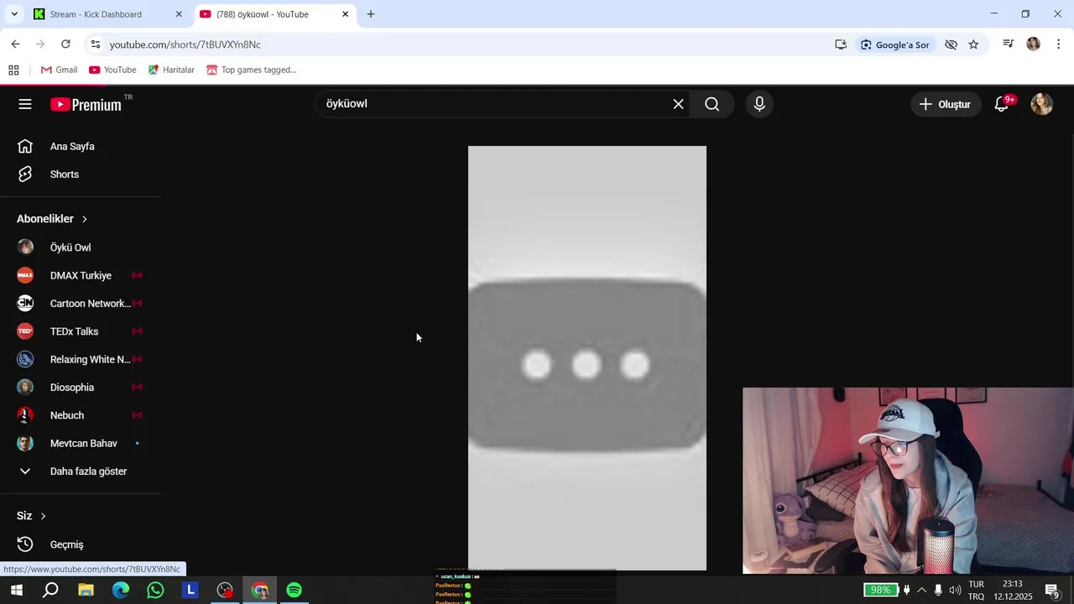Click the address bar URL
The height and width of the screenshot is (604, 1074).
185,44
